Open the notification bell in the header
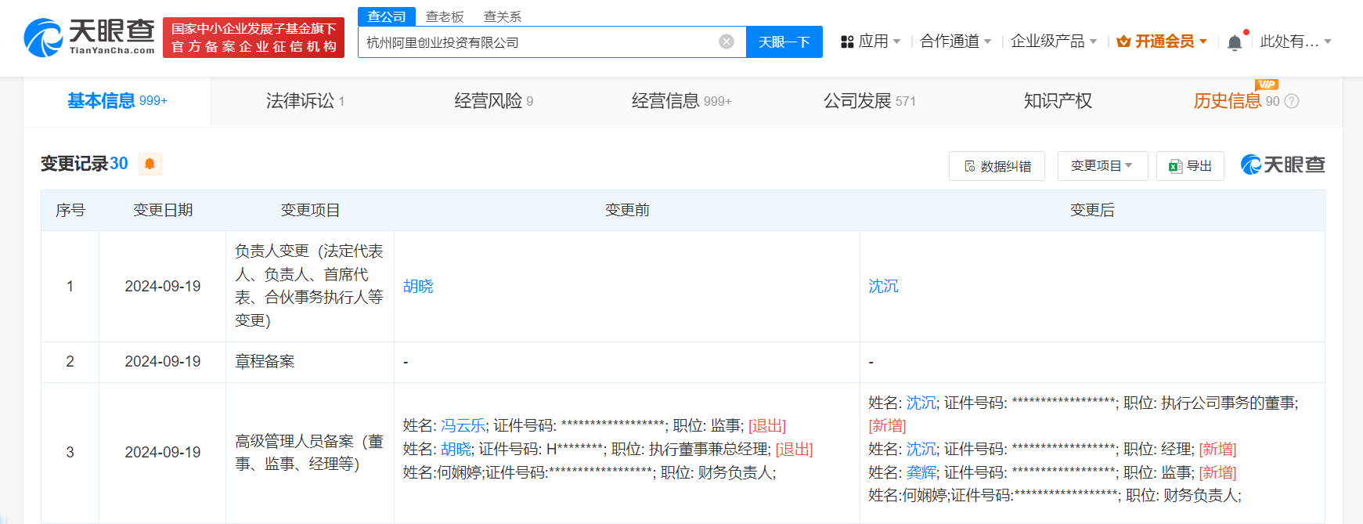This screenshot has height=524, width=1363. [1235, 42]
